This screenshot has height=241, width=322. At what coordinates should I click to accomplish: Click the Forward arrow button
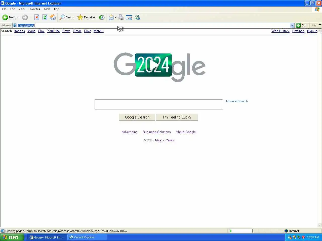(x=25, y=17)
